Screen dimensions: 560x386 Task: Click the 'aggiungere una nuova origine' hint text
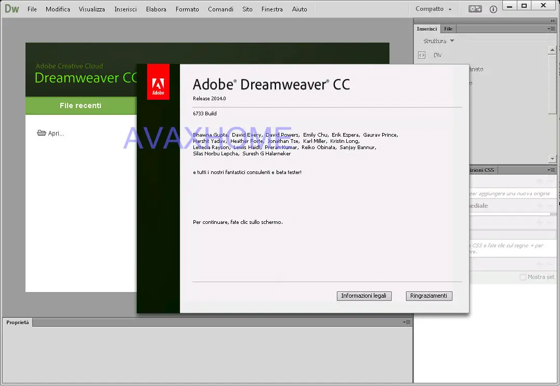(510, 194)
